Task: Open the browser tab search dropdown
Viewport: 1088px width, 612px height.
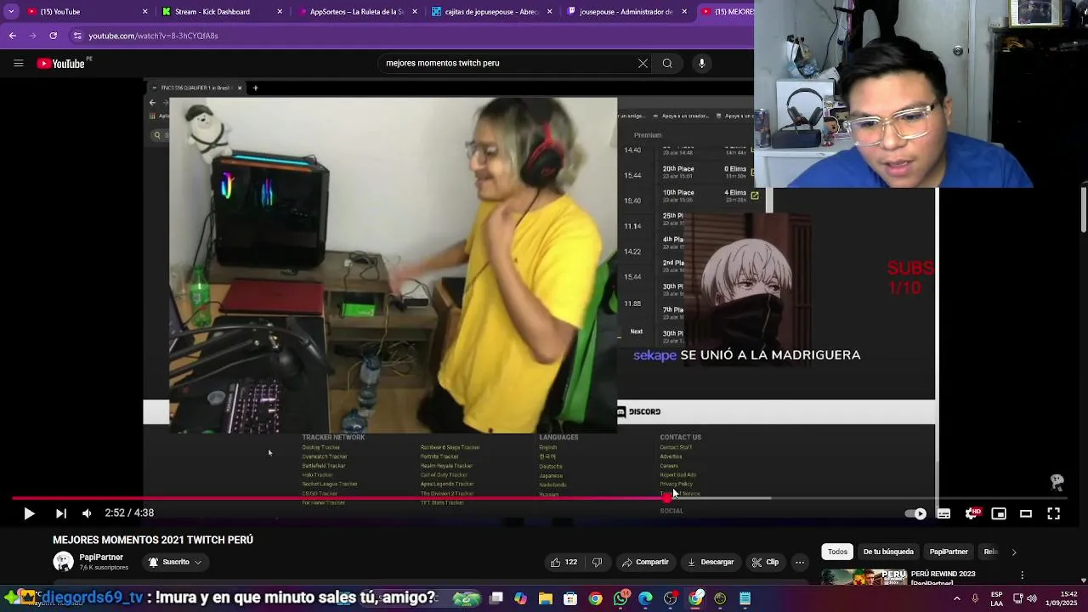Action: [x=10, y=12]
